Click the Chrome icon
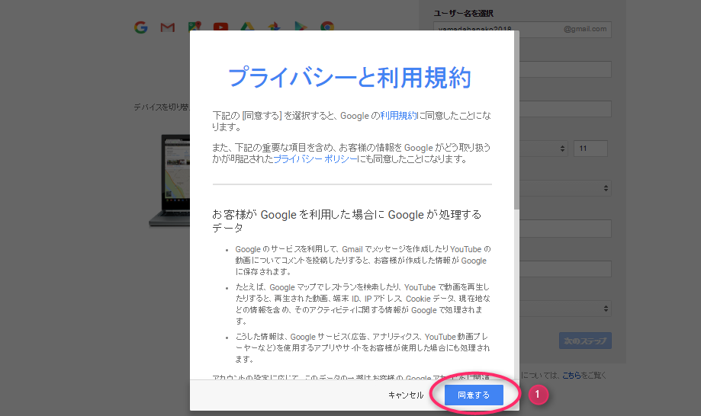Viewport: 701px width, 416px height. point(327,27)
